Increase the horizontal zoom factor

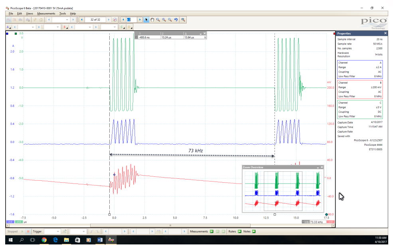pyautogui.click(x=140, y=20)
